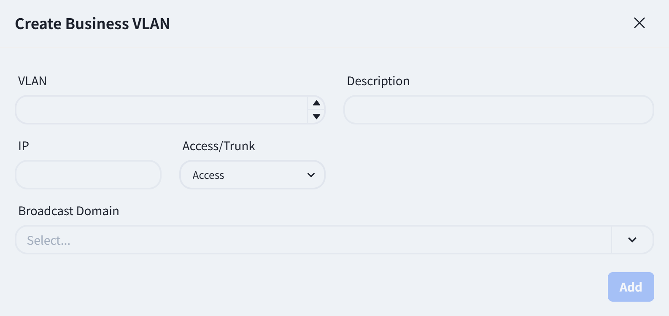Click separator line beside Broadcast Domain arrow
This screenshot has width=669, height=316.
[x=612, y=240]
